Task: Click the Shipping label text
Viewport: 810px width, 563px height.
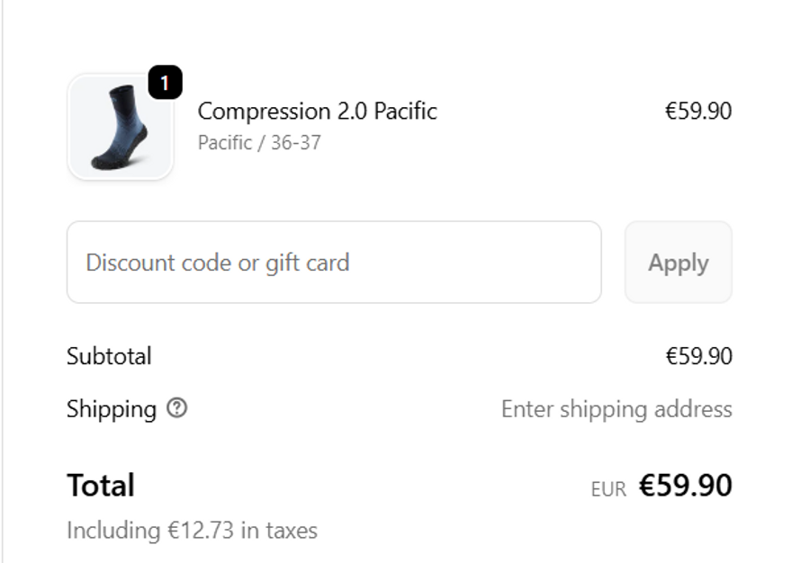Action: [x=112, y=409]
